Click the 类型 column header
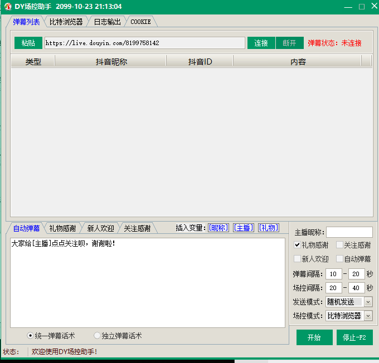 33,62
